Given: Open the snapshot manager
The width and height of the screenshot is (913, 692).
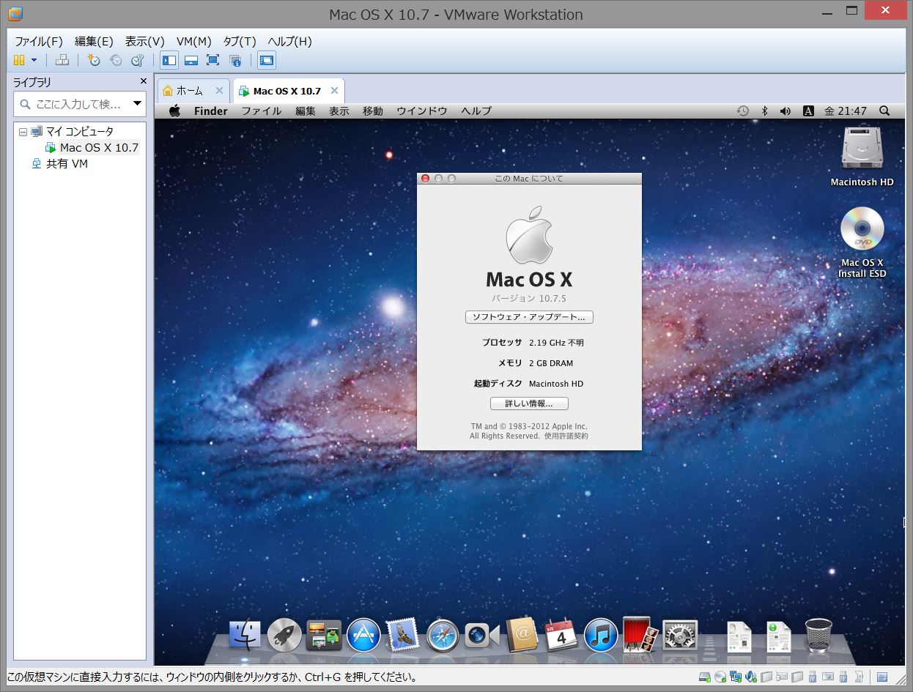Looking at the screenshot, I should point(138,60).
